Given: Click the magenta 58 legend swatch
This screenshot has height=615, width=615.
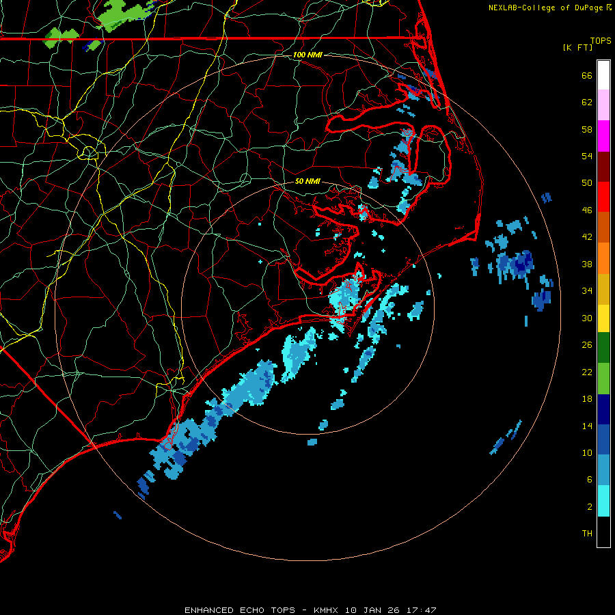Looking at the screenshot, I should (603, 136).
